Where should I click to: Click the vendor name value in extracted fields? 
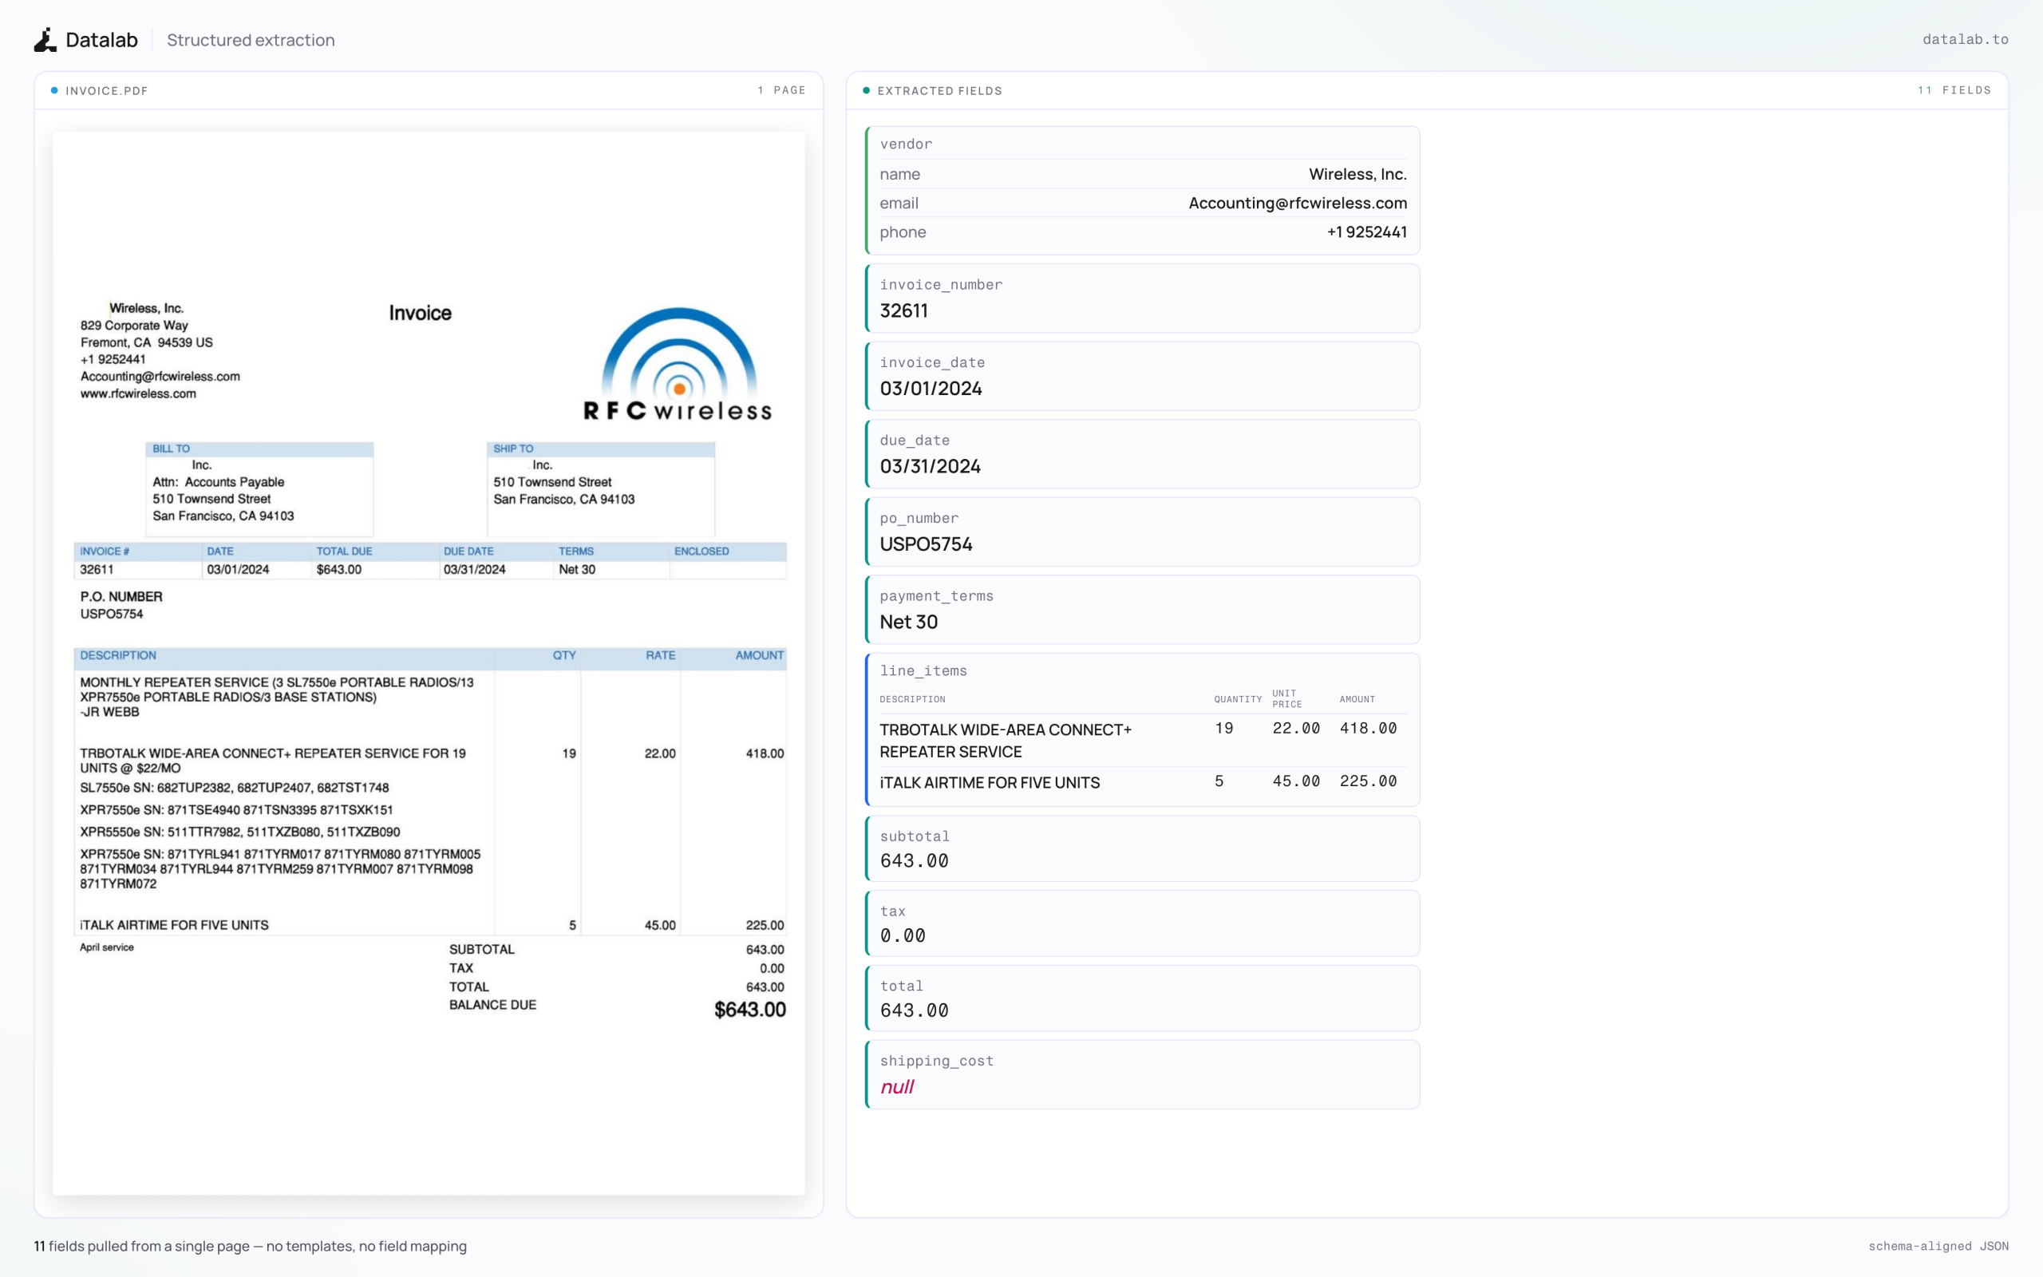point(1357,174)
